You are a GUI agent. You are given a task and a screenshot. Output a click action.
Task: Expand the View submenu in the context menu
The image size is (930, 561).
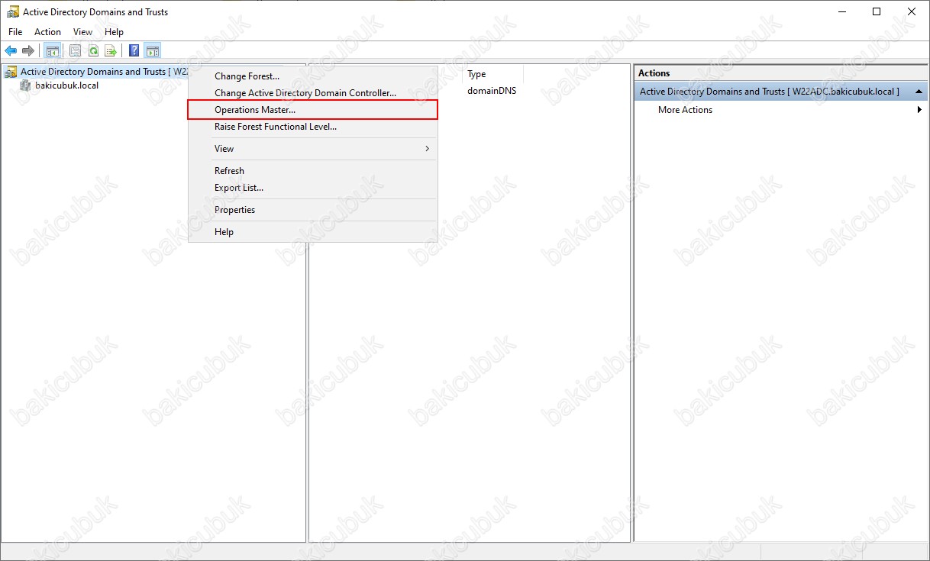point(313,149)
